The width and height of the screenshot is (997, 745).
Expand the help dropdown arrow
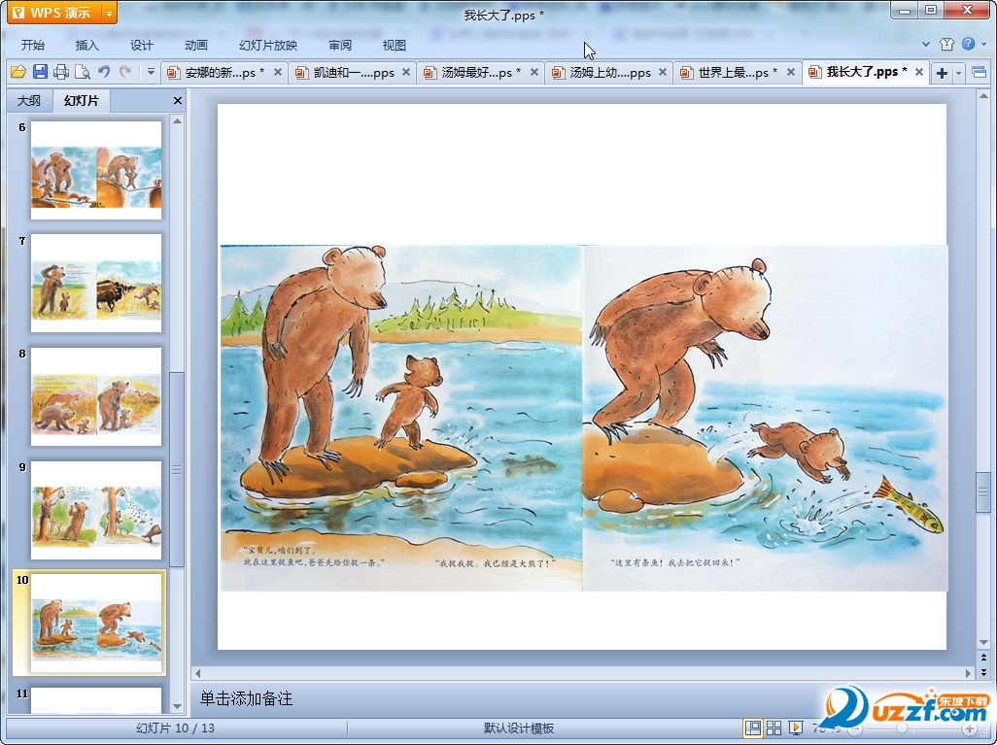click(x=983, y=44)
